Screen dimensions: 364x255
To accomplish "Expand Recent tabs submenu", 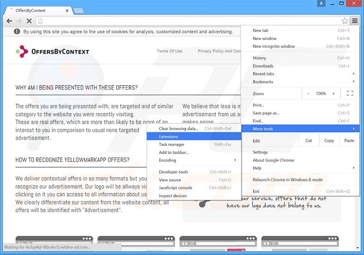I will [x=300, y=74].
